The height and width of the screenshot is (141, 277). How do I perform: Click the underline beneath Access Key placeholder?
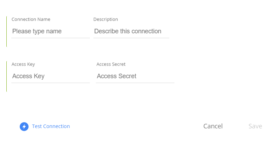pos(50,83)
